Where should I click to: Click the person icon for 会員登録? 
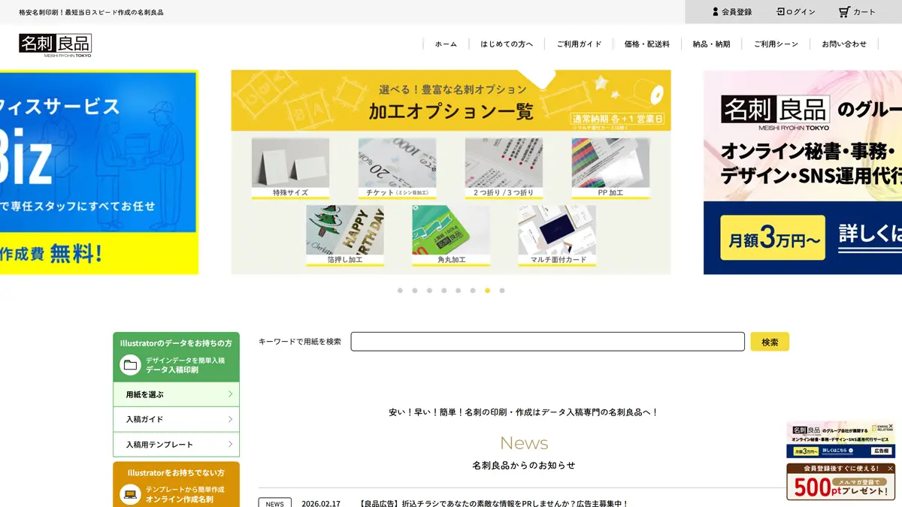pos(716,12)
